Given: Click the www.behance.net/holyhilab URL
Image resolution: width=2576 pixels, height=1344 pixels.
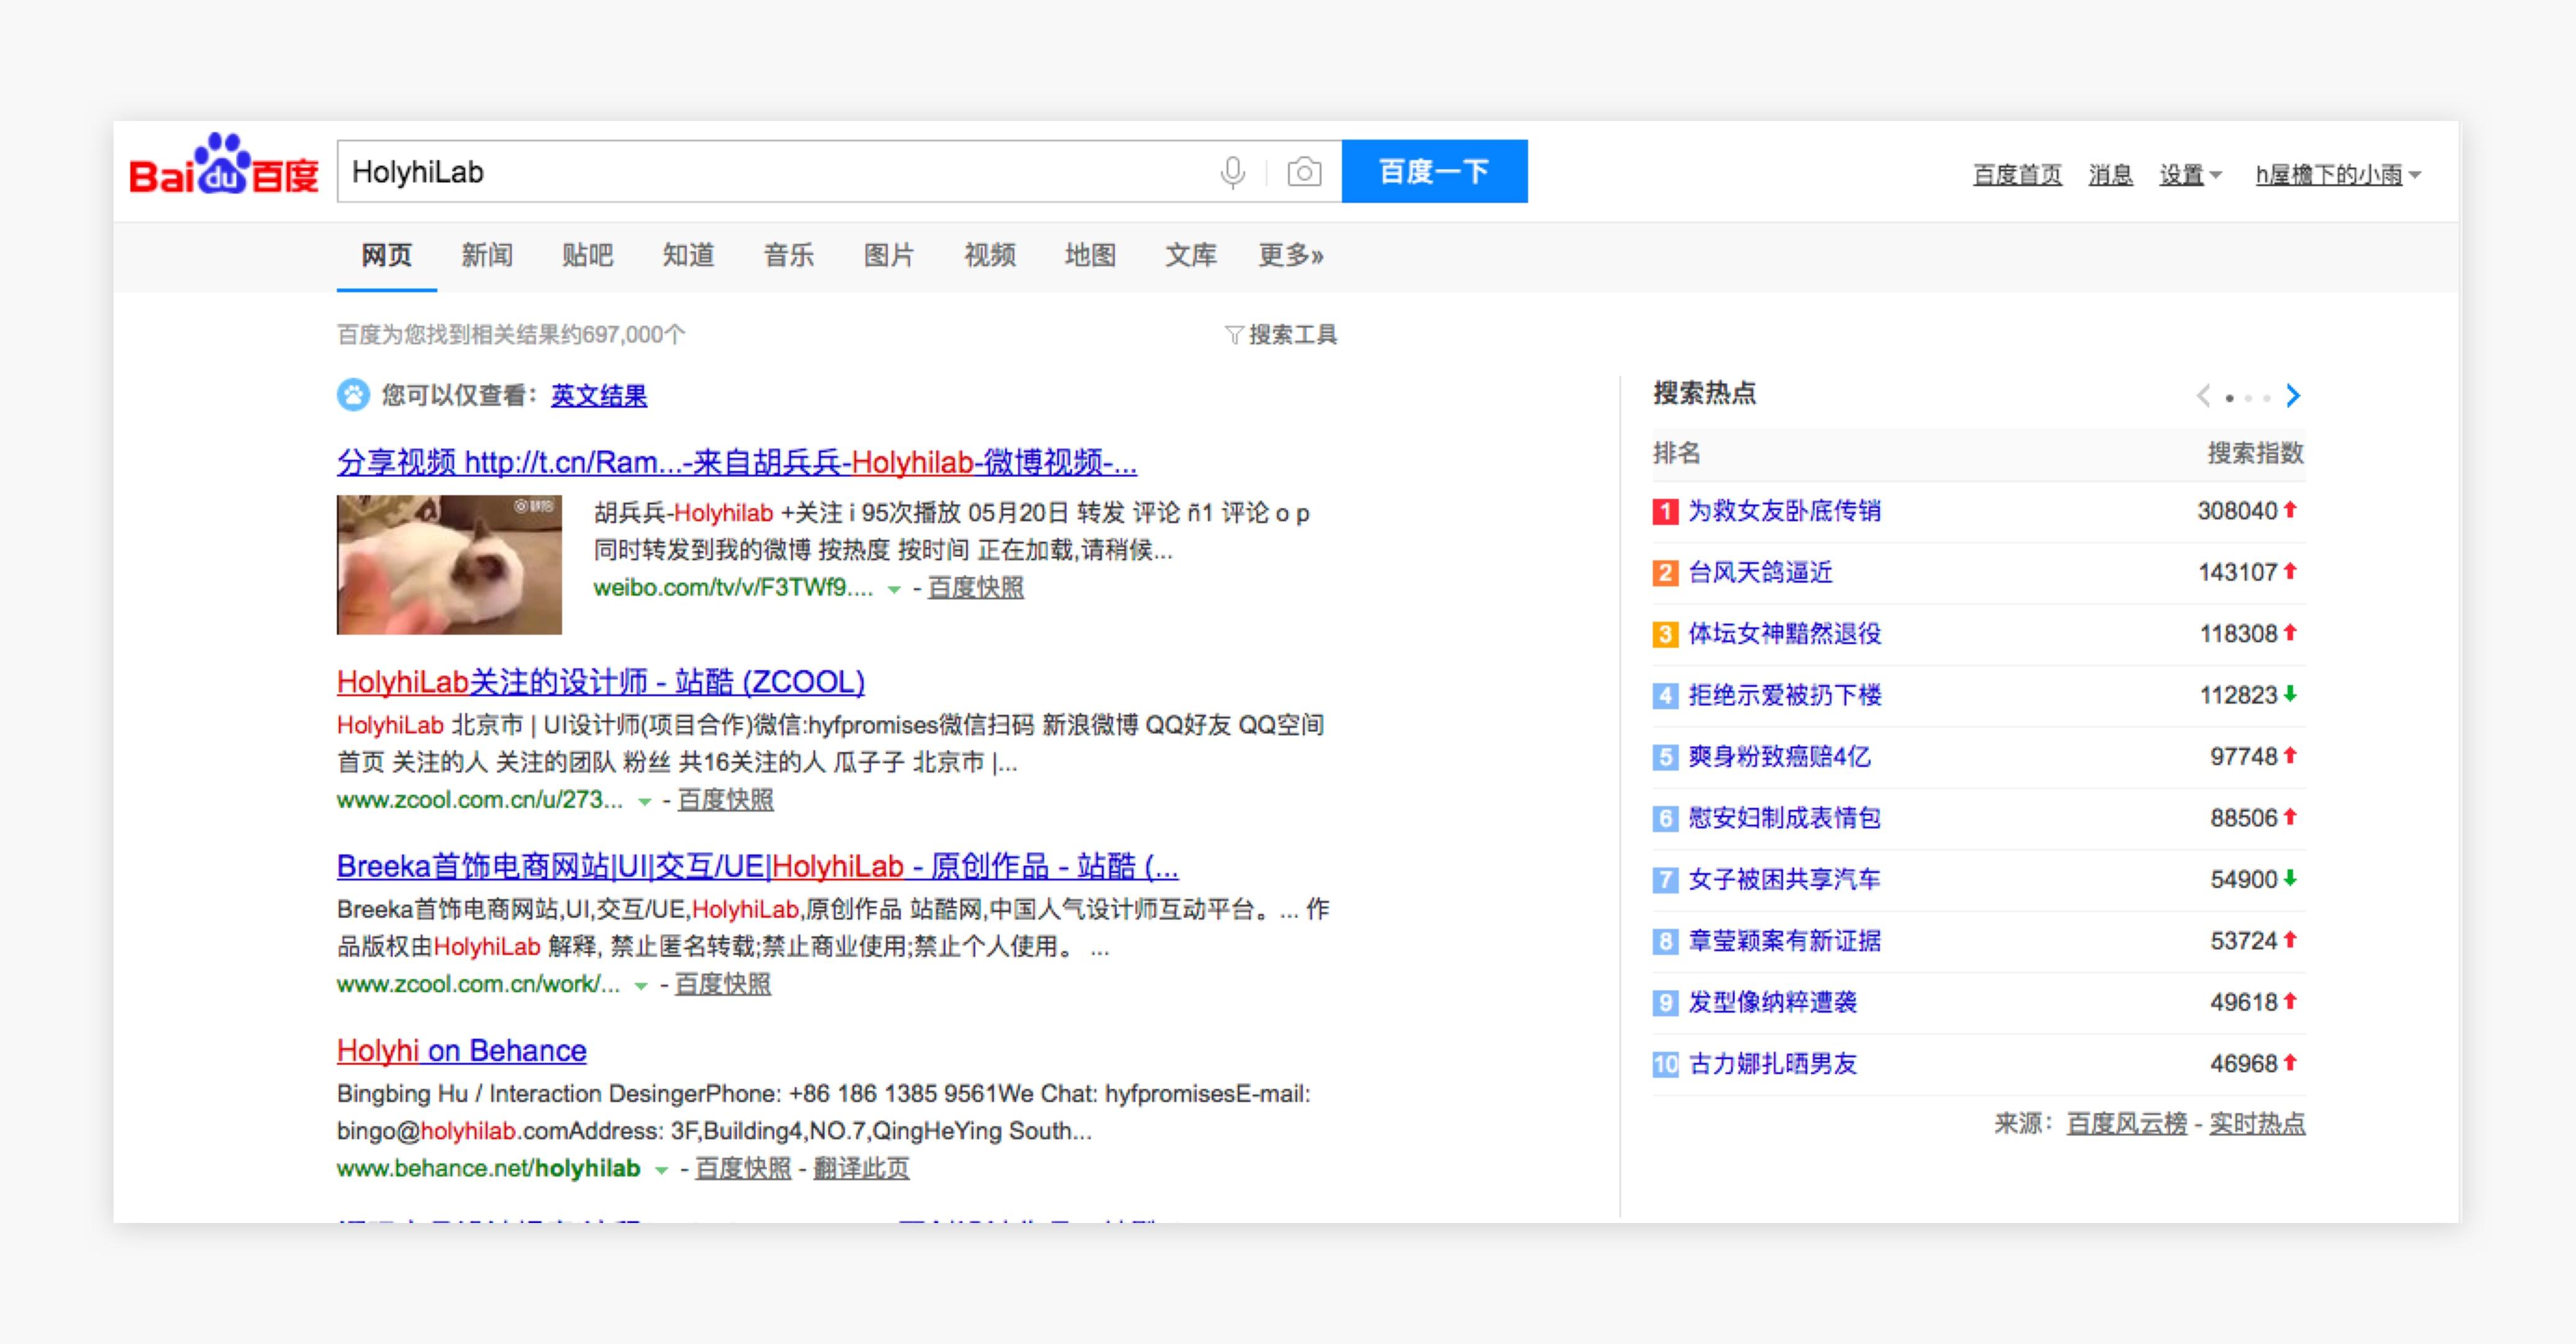Looking at the screenshot, I should (x=488, y=1168).
